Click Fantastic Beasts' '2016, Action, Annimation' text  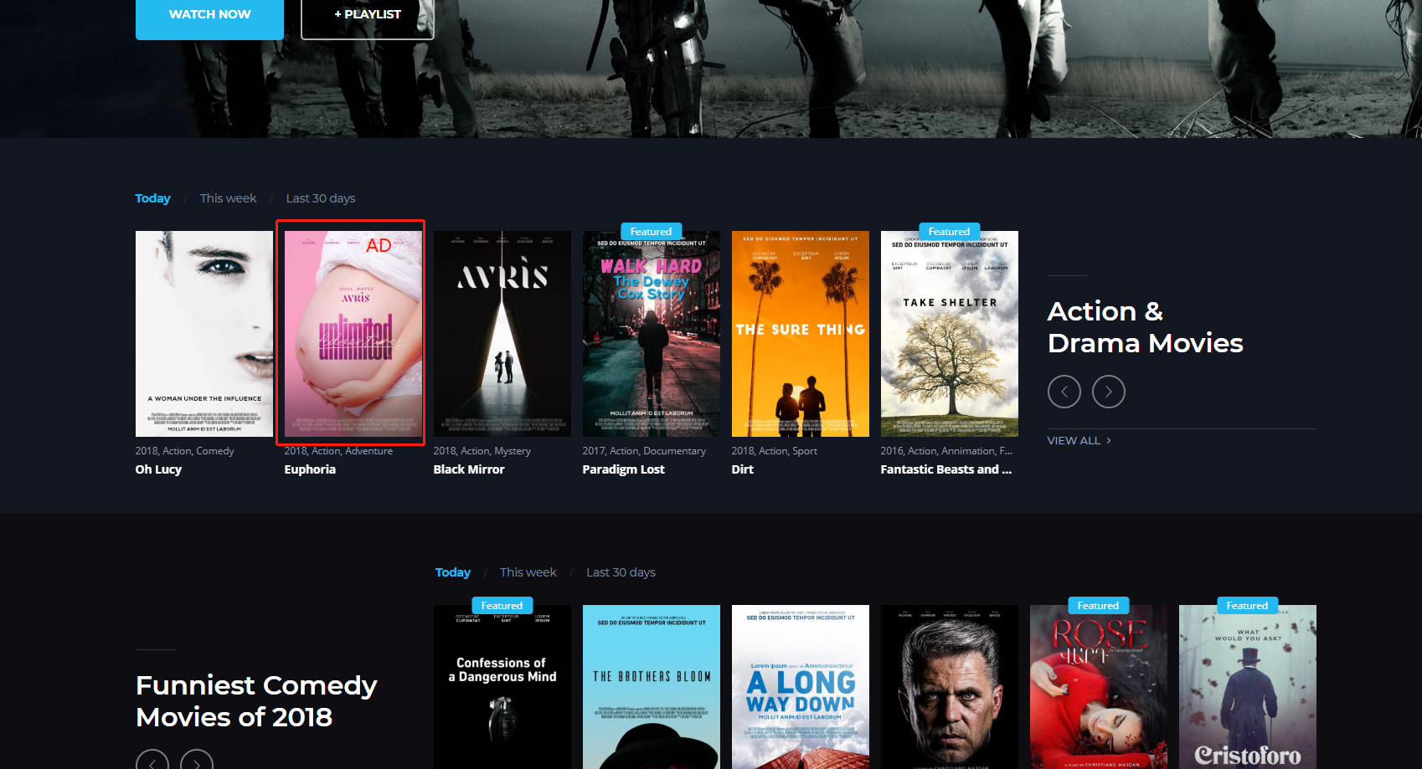pos(946,451)
